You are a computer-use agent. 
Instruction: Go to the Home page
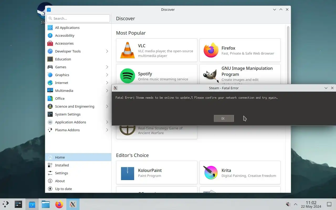[x=78, y=157]
